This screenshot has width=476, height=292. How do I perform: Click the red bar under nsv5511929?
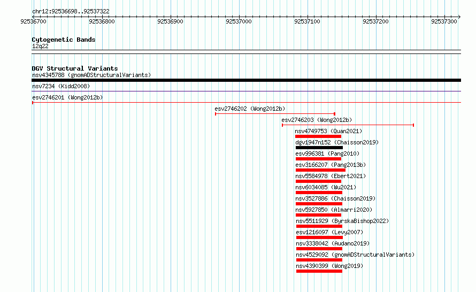pos(319,226)
